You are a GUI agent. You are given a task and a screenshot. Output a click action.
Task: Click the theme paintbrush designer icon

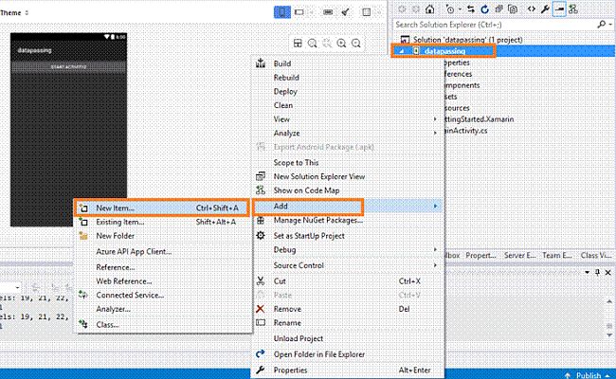(345, 12)
